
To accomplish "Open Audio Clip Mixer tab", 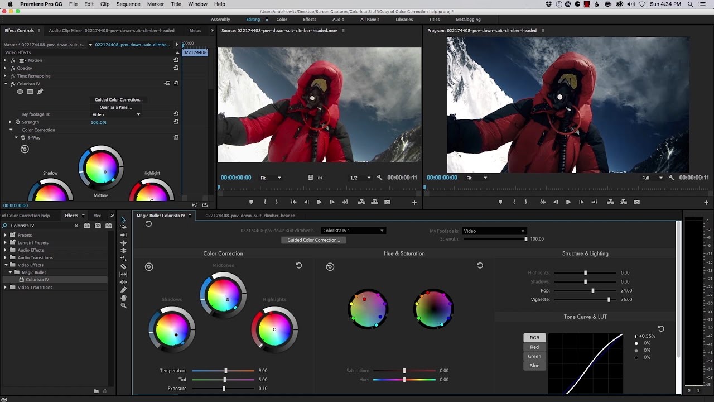I will (112, 31).
